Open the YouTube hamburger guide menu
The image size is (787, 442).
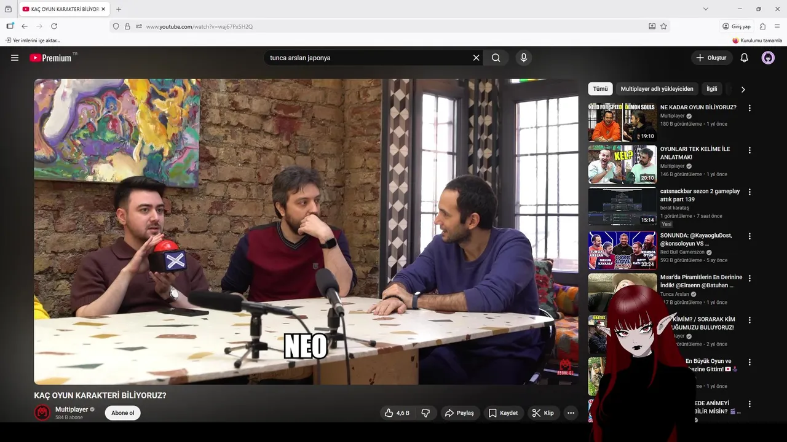pos(15,58)
